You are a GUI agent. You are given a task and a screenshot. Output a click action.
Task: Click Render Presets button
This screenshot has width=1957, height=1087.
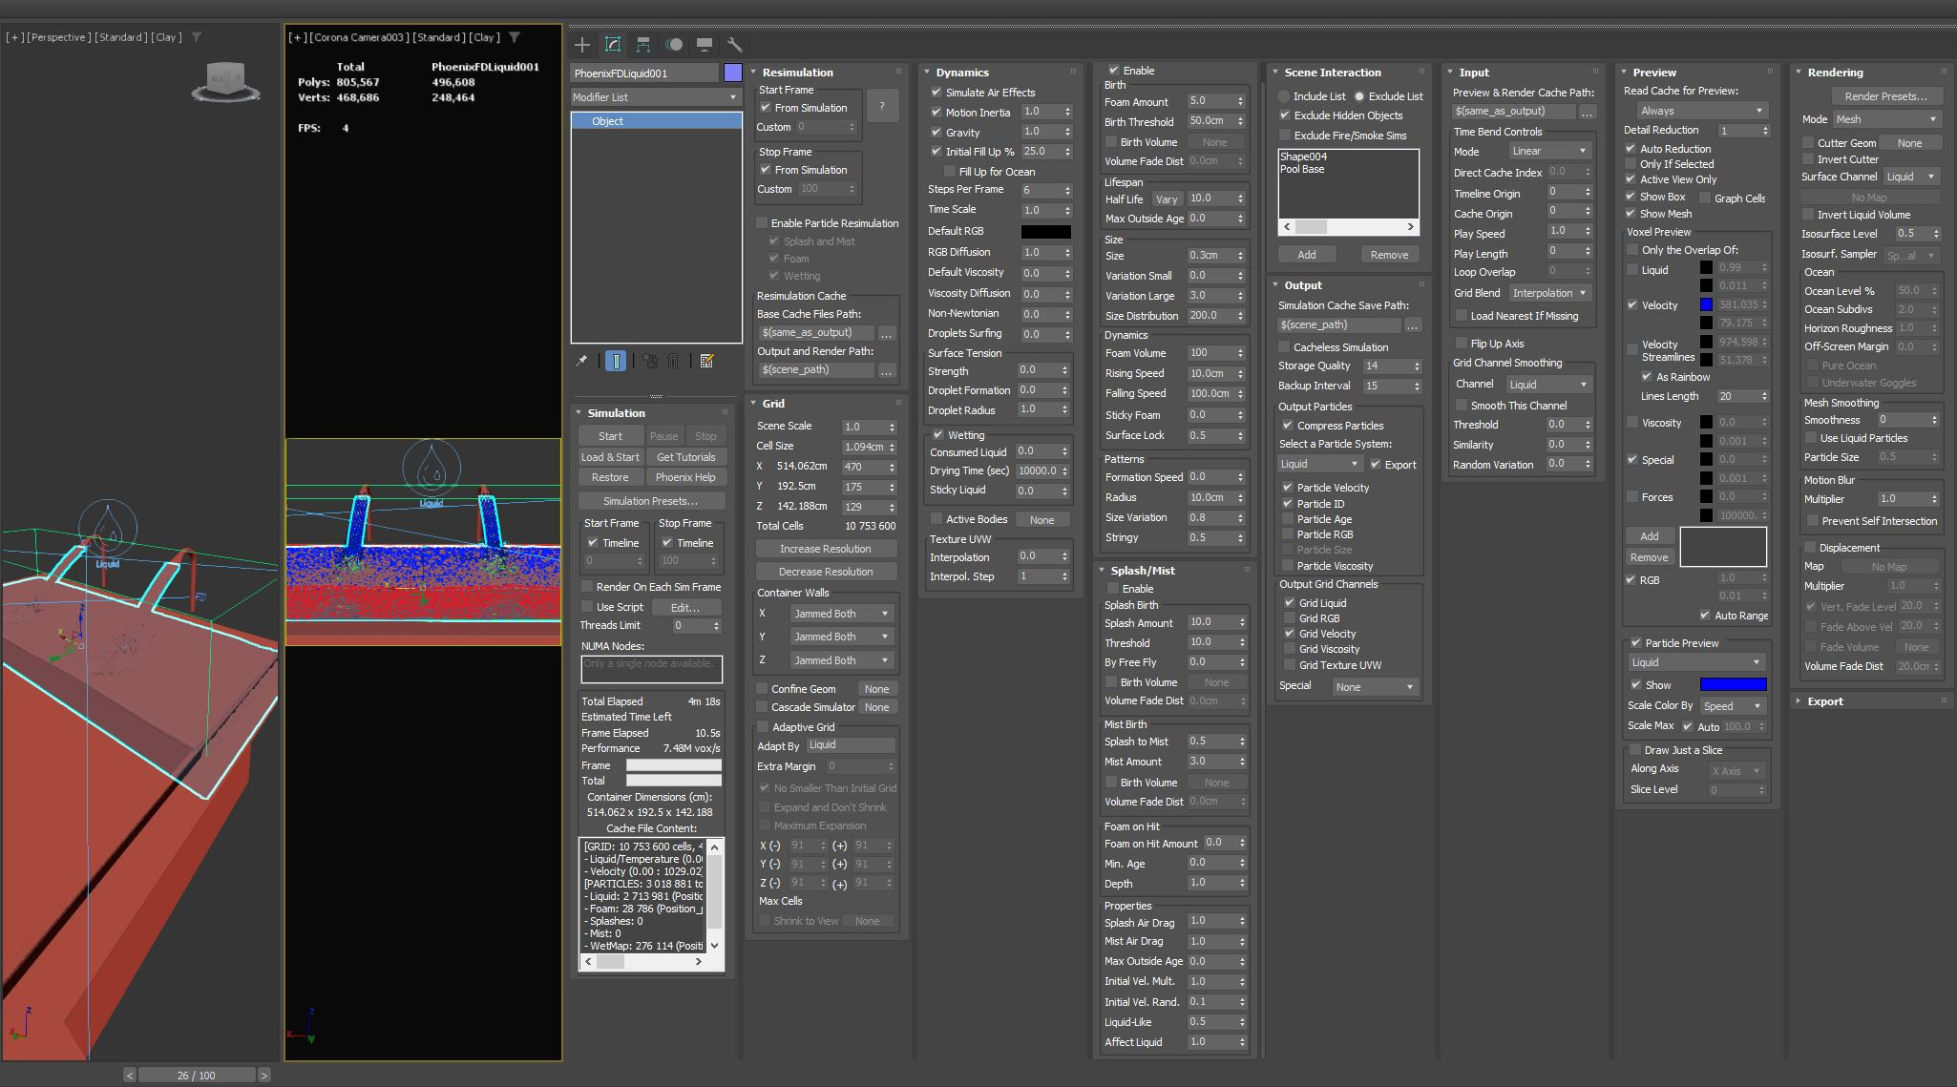click(1885, 96)
